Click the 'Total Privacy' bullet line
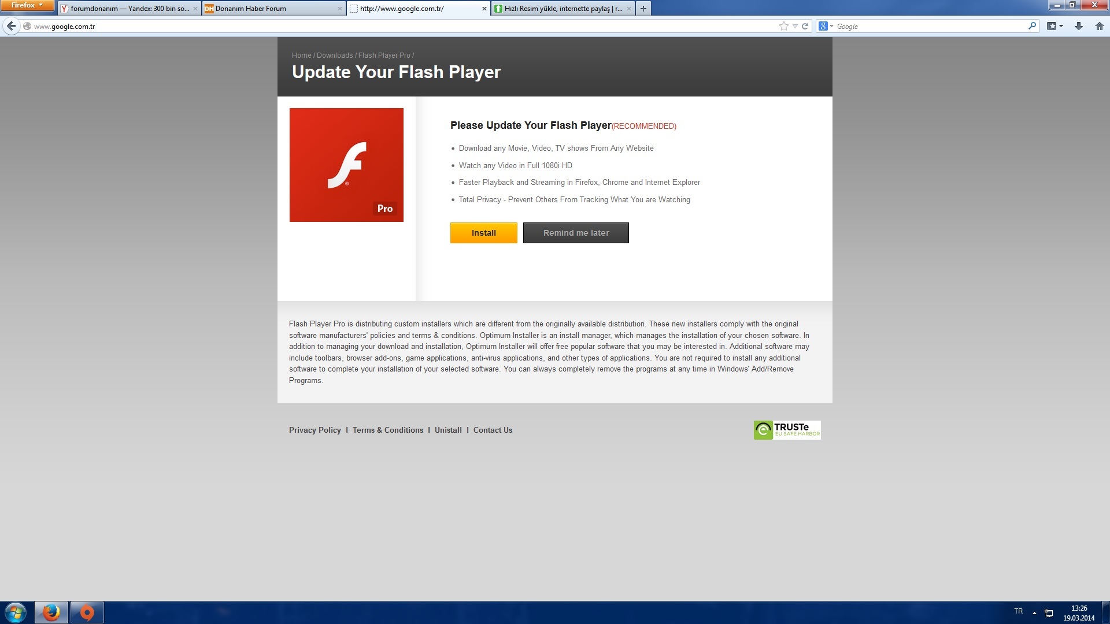1110x624 pixels. click(575, 200)
